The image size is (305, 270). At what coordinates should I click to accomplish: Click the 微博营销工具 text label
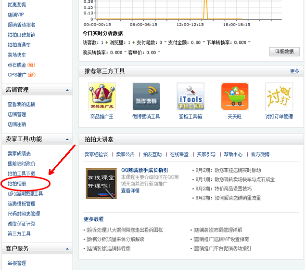click(146, 117)
